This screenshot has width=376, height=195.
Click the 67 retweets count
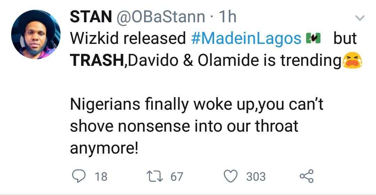(177, 177)
